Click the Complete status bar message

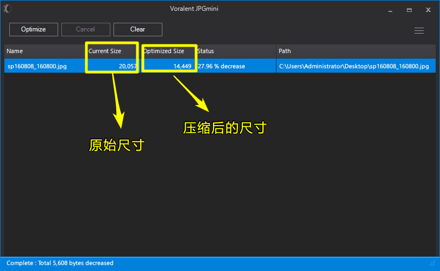pyautogui.click(x=60, y=263)
